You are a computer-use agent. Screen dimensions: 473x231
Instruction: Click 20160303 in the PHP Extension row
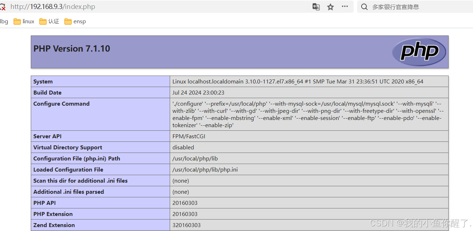[185, 214]
